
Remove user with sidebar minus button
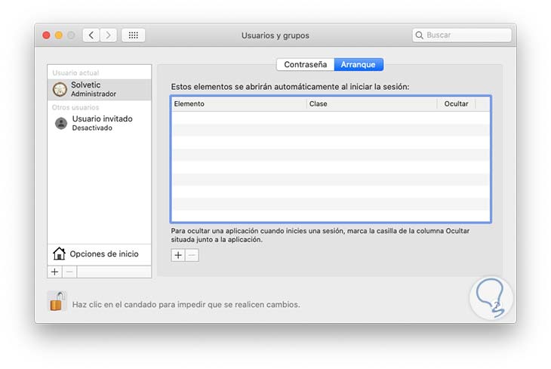click(69, 272)
